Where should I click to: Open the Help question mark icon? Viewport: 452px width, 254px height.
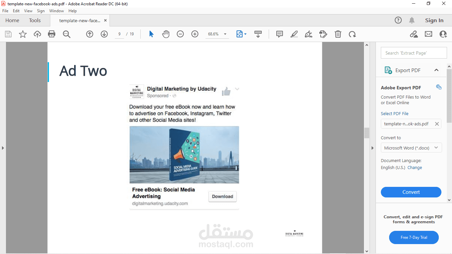[398, 21]
